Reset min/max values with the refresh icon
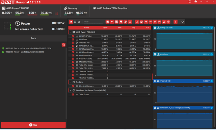Viewport: 216px width, 130px height. pyautogui.click(x=182, y=22)
